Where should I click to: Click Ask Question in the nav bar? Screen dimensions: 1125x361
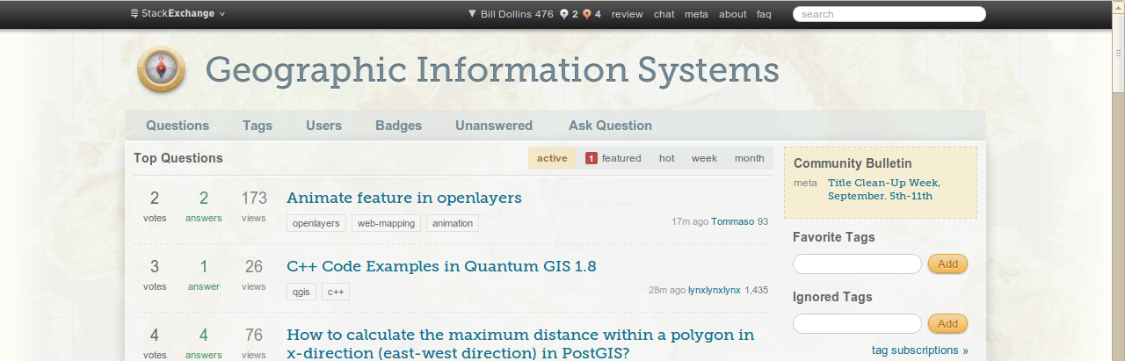coord(610,126)
